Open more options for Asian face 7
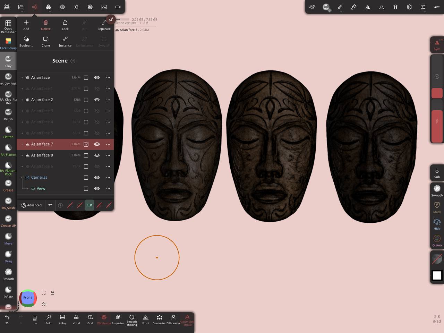Screen dimensions: 444x333 pyautogui.click(x=108, y=144)
